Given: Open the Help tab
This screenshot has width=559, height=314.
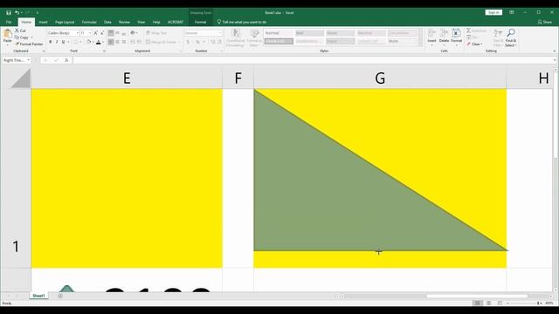Looking at the screenshot, I should 156,22.
